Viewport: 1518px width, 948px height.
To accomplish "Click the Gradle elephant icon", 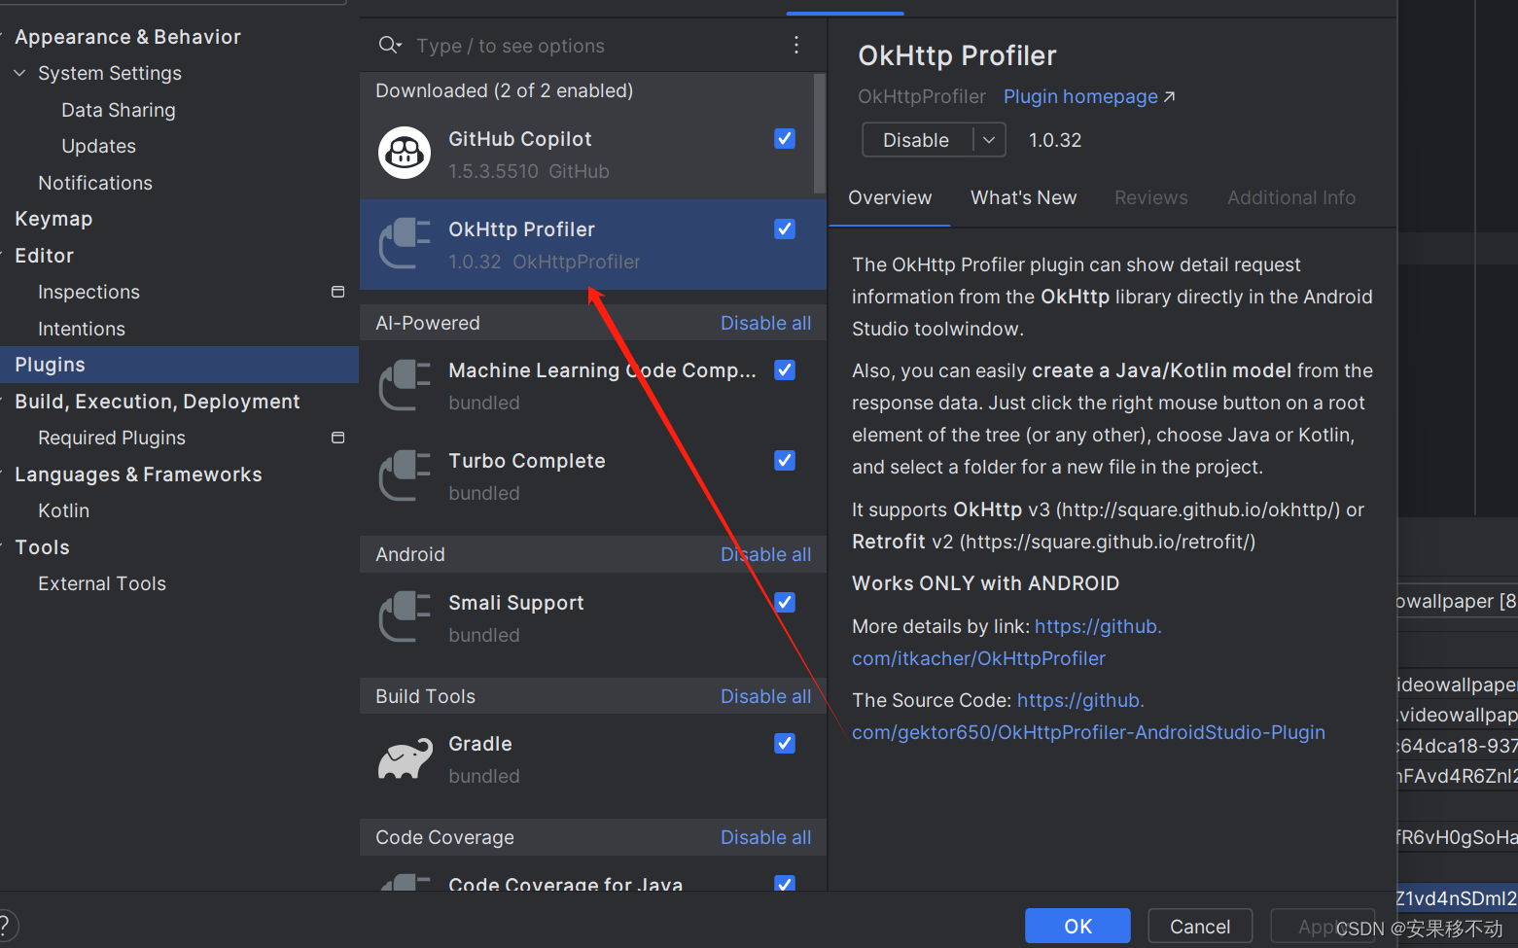I will [x=405, y=758].
